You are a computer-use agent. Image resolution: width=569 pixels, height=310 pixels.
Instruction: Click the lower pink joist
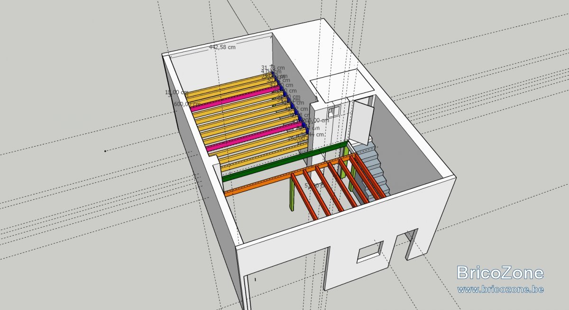coord(254,137)
